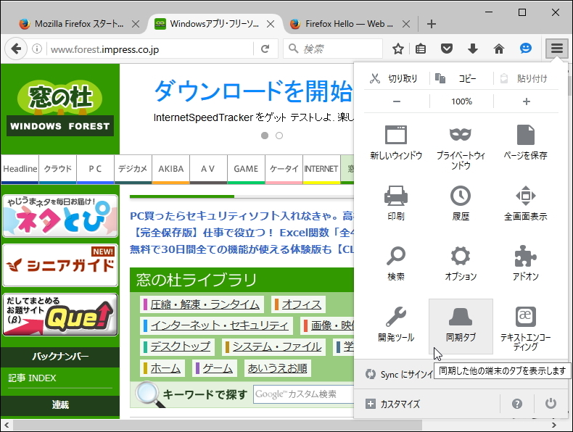Sign in to Sync from menu
573x432 pixels.
(399, 374)
